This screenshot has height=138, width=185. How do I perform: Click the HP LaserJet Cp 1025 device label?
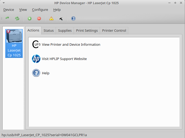coord(14,50)
